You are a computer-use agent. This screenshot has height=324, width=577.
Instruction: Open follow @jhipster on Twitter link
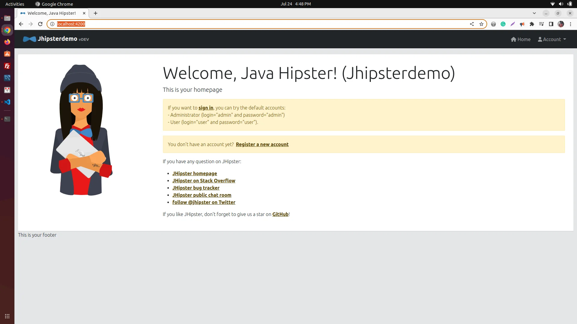[204, 202]
